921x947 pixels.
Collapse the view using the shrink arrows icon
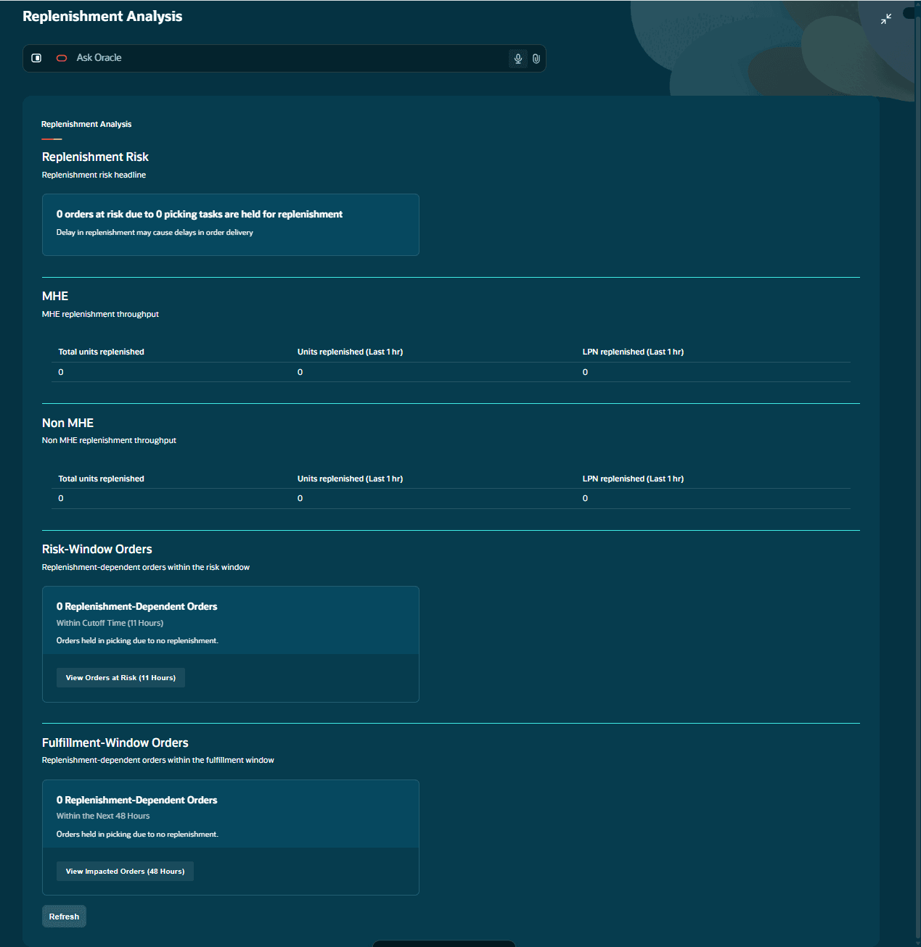point(886,20)
